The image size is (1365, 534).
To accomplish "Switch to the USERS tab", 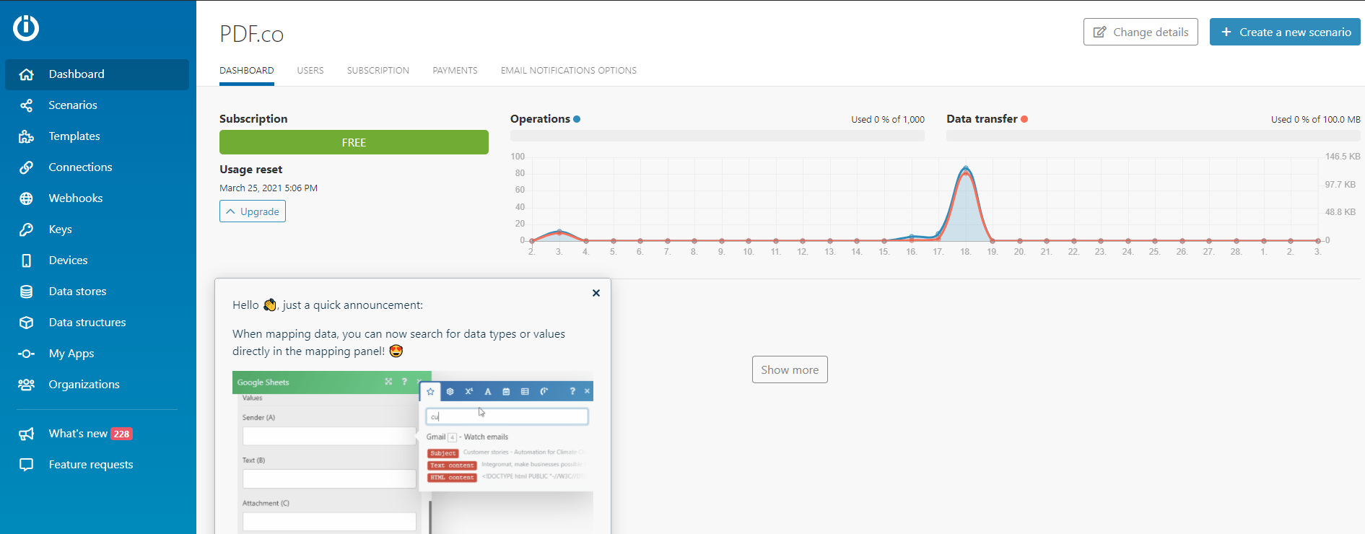I will pos(310,71).
